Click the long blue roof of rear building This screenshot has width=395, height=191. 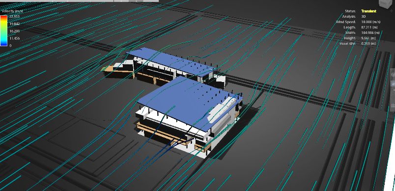point(171,60)
